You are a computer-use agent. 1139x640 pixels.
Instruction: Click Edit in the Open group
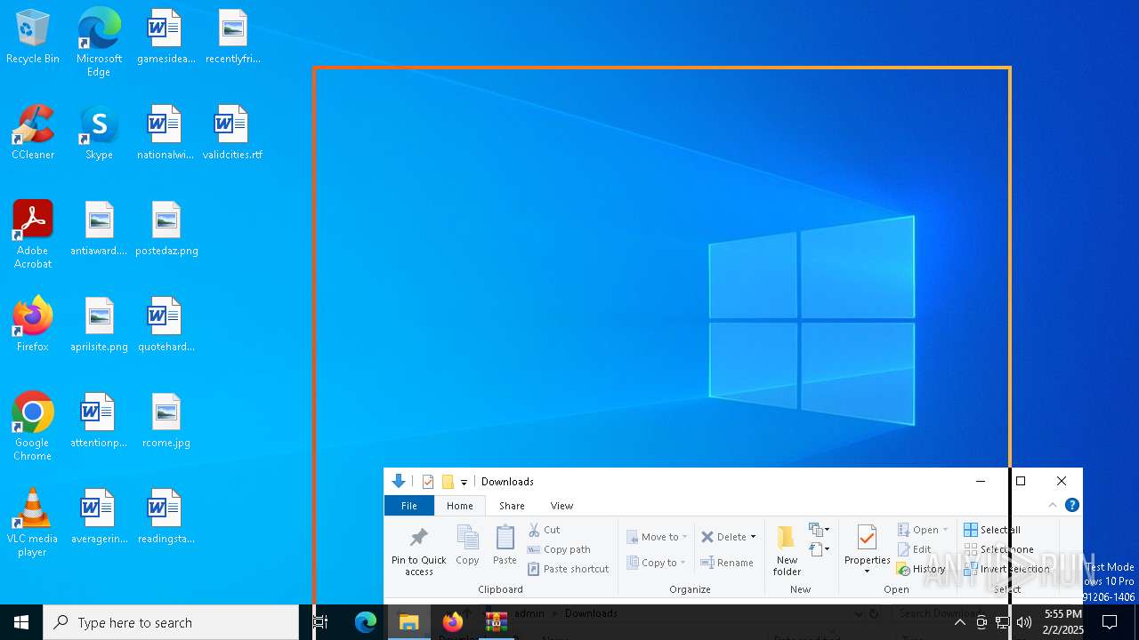click(914, 549)
